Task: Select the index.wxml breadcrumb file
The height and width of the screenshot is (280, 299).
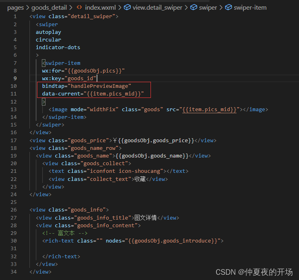Action: pos(100,8)
